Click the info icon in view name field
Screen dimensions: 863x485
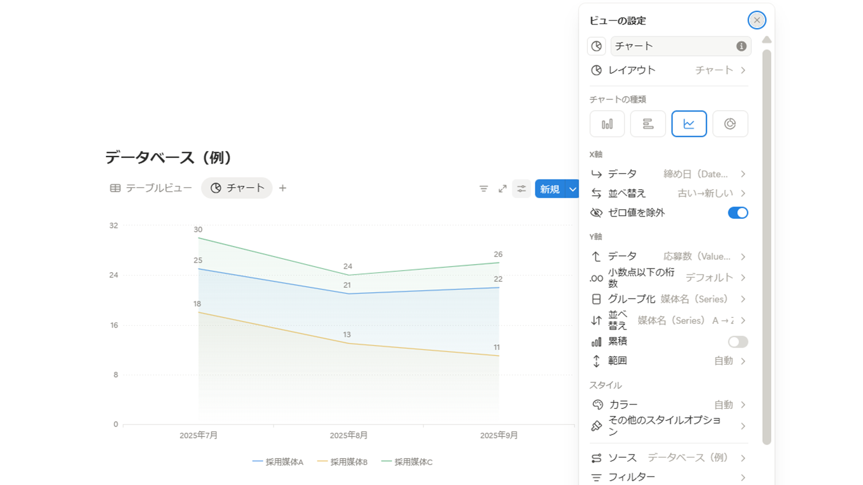pos(741,46)
